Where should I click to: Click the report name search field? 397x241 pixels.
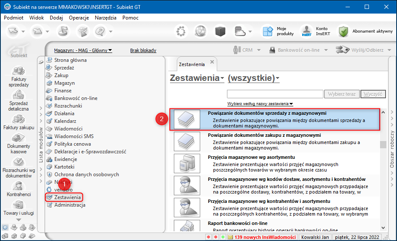275,94
